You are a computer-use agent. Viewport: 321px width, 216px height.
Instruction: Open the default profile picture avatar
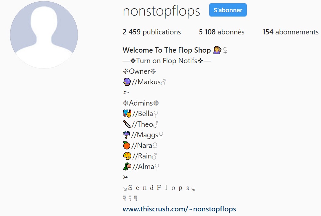tap(44, 35)
